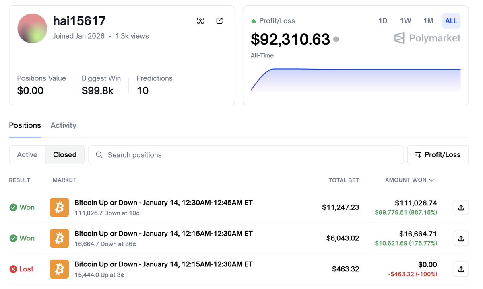This screenshot has width=483, height=289.
Task: Click the Bitcoin icon on the top market row
Action: [x=59, y=207]
